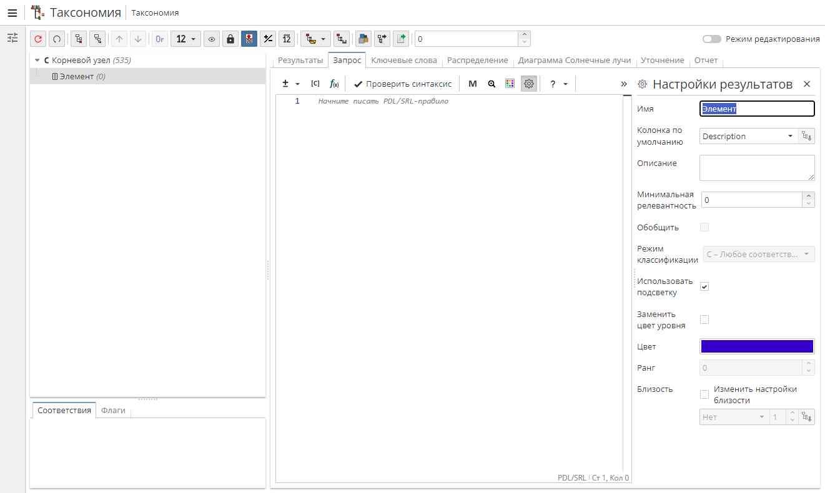Click the move-up arrow icon
The height and width of the screenshot is (493, 825).
[119, 39]
